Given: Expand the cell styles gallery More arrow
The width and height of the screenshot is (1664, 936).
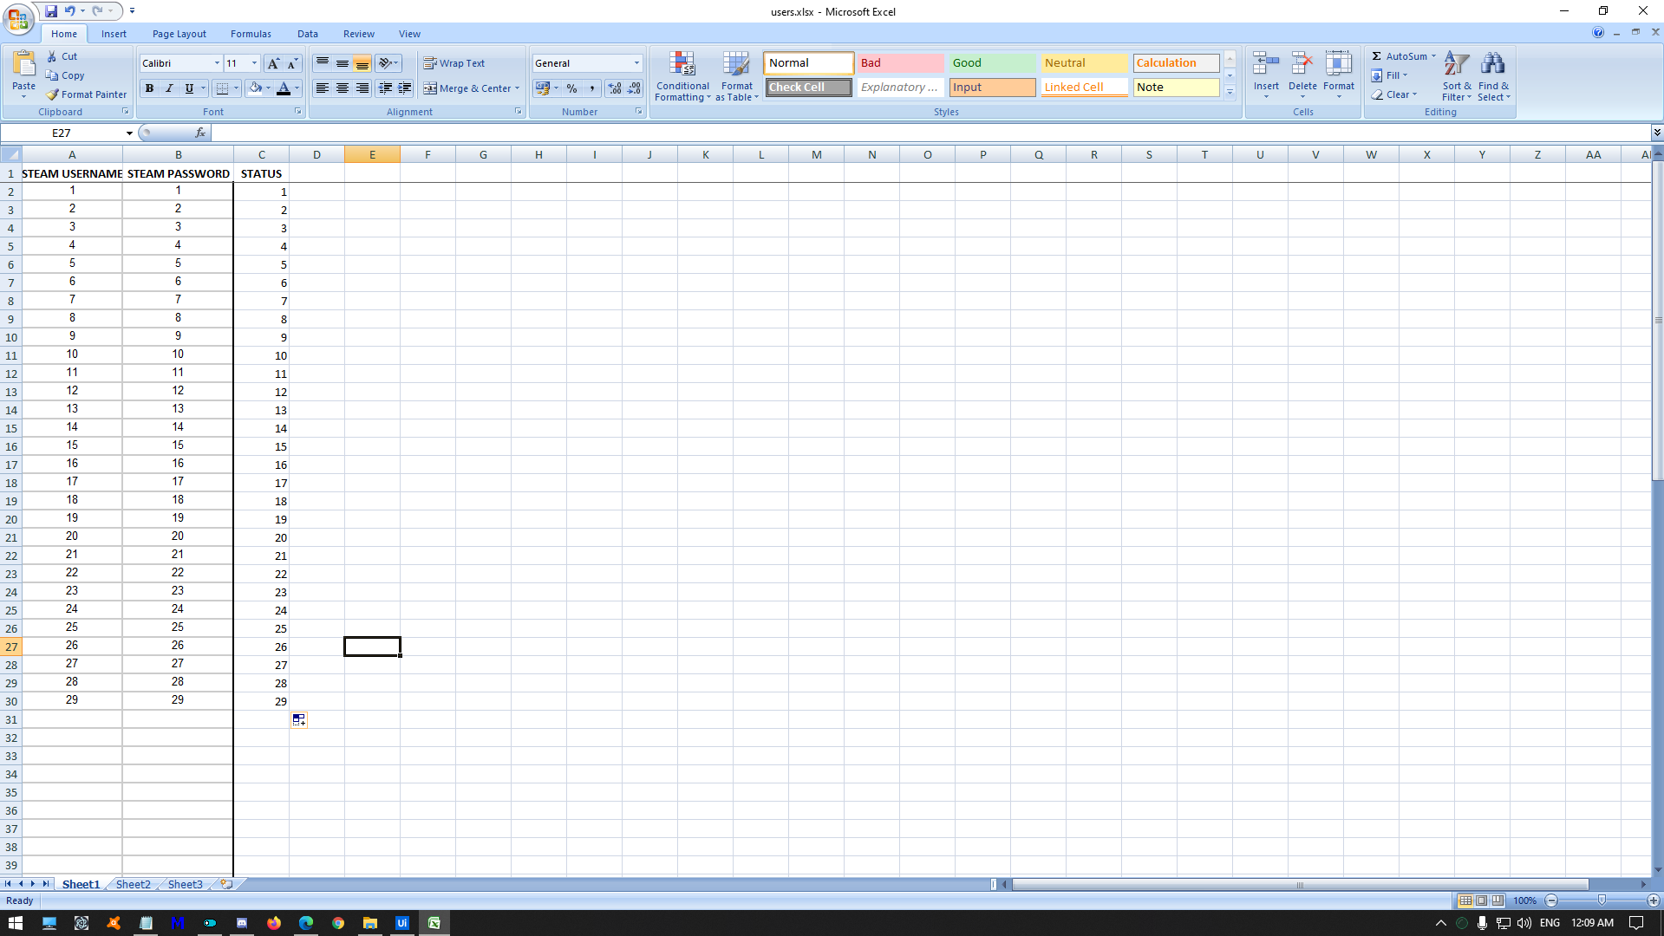Looking at the screenshot, I should pyautogui.click(x=1230, y=92).
